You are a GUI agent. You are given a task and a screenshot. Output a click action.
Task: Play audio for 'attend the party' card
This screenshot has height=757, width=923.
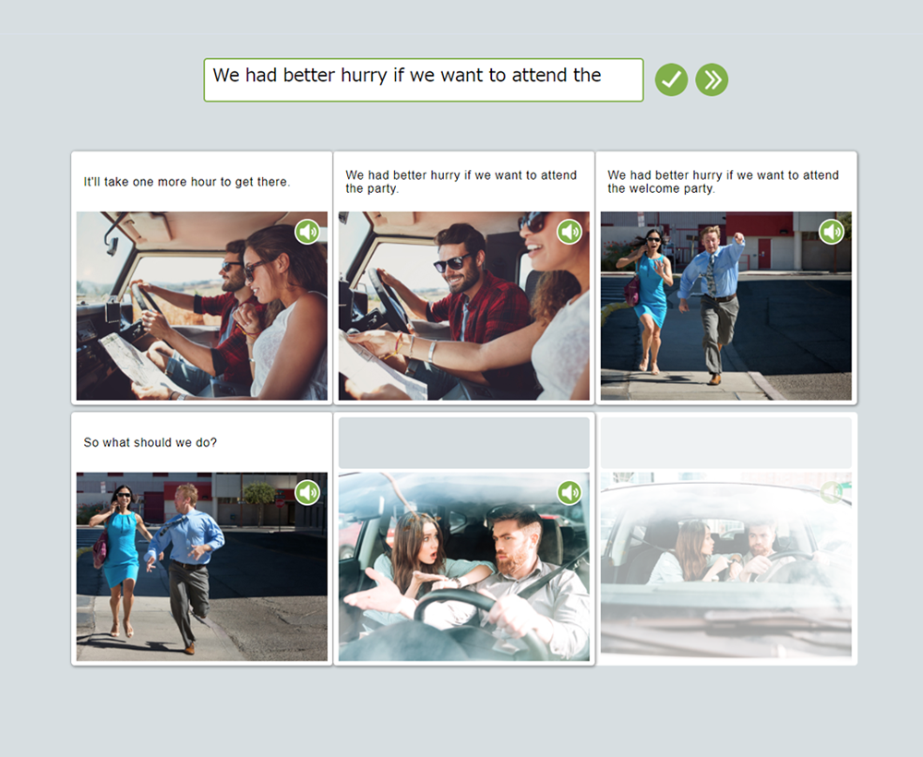[x=569, y=232]
